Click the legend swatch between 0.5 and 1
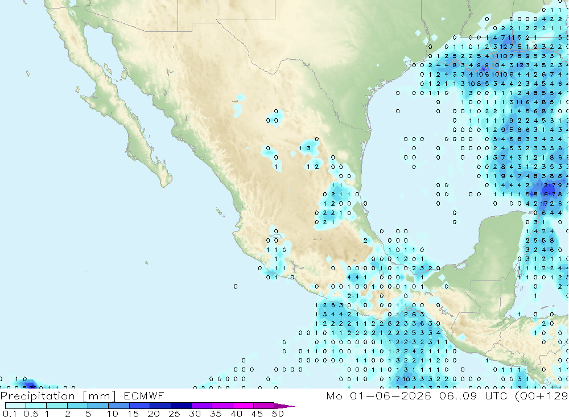569x417 pixels. (x=36, y=406)
